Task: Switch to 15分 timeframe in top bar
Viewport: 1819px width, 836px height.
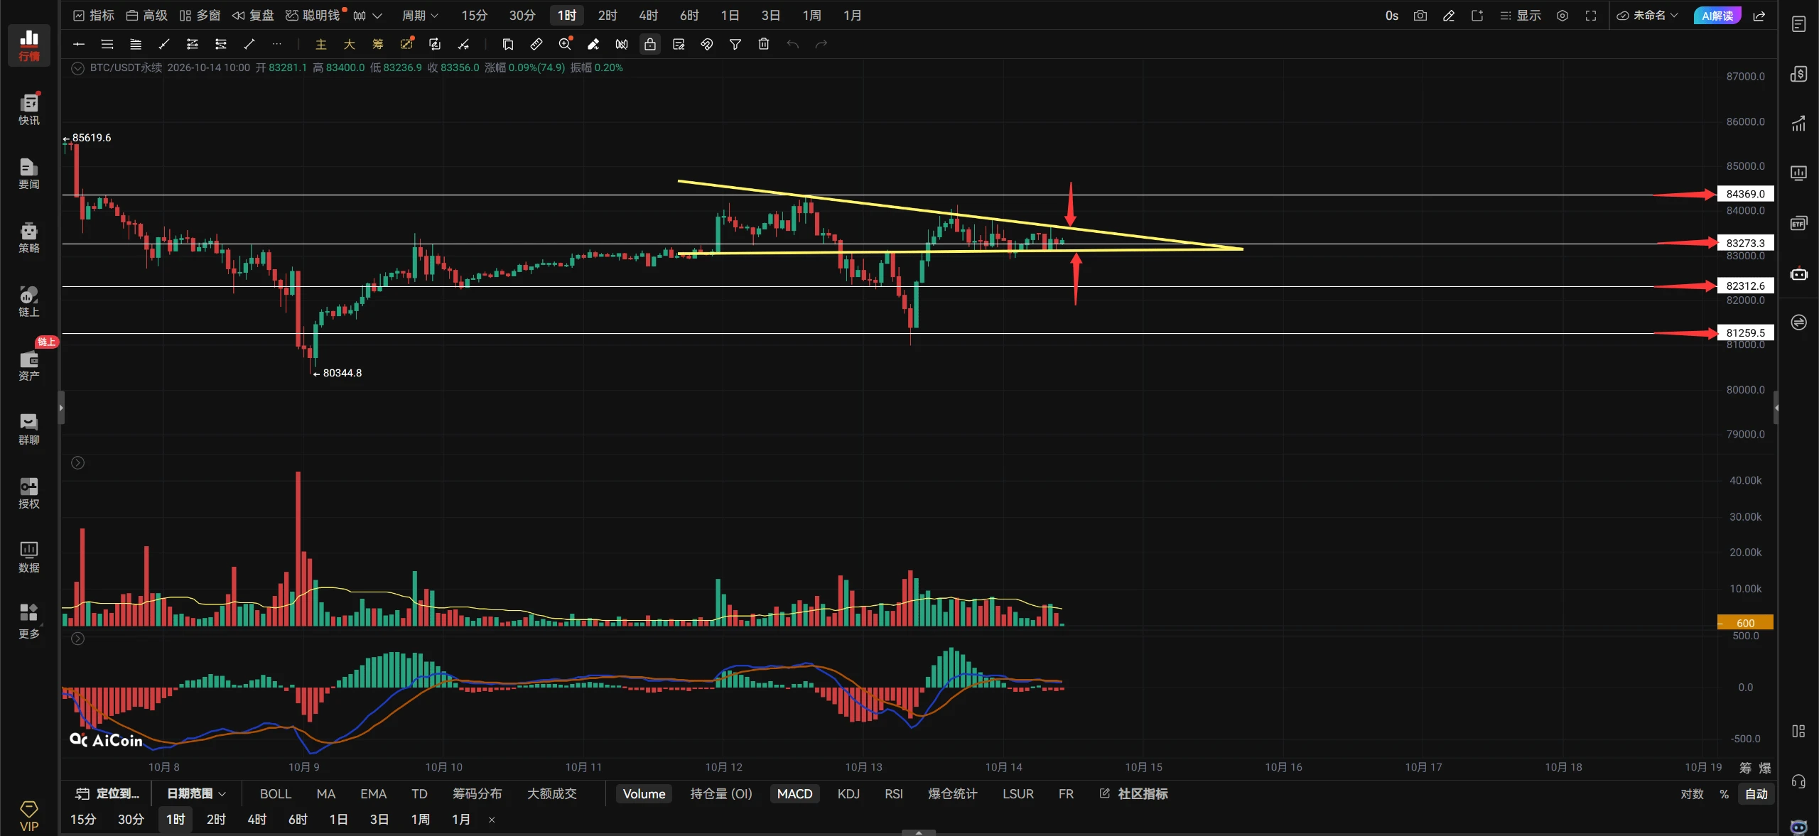Action: tap(474, 16)
